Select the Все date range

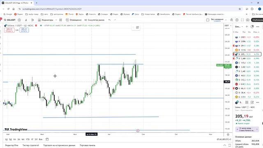tap(40, 139)
